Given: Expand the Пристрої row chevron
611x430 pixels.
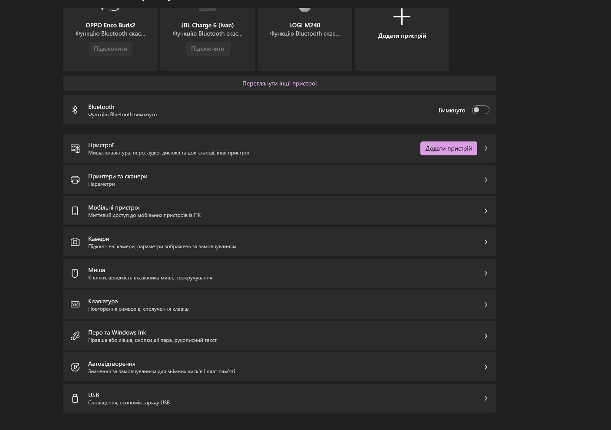Looking at the screenshot, I should click(486, 148).
